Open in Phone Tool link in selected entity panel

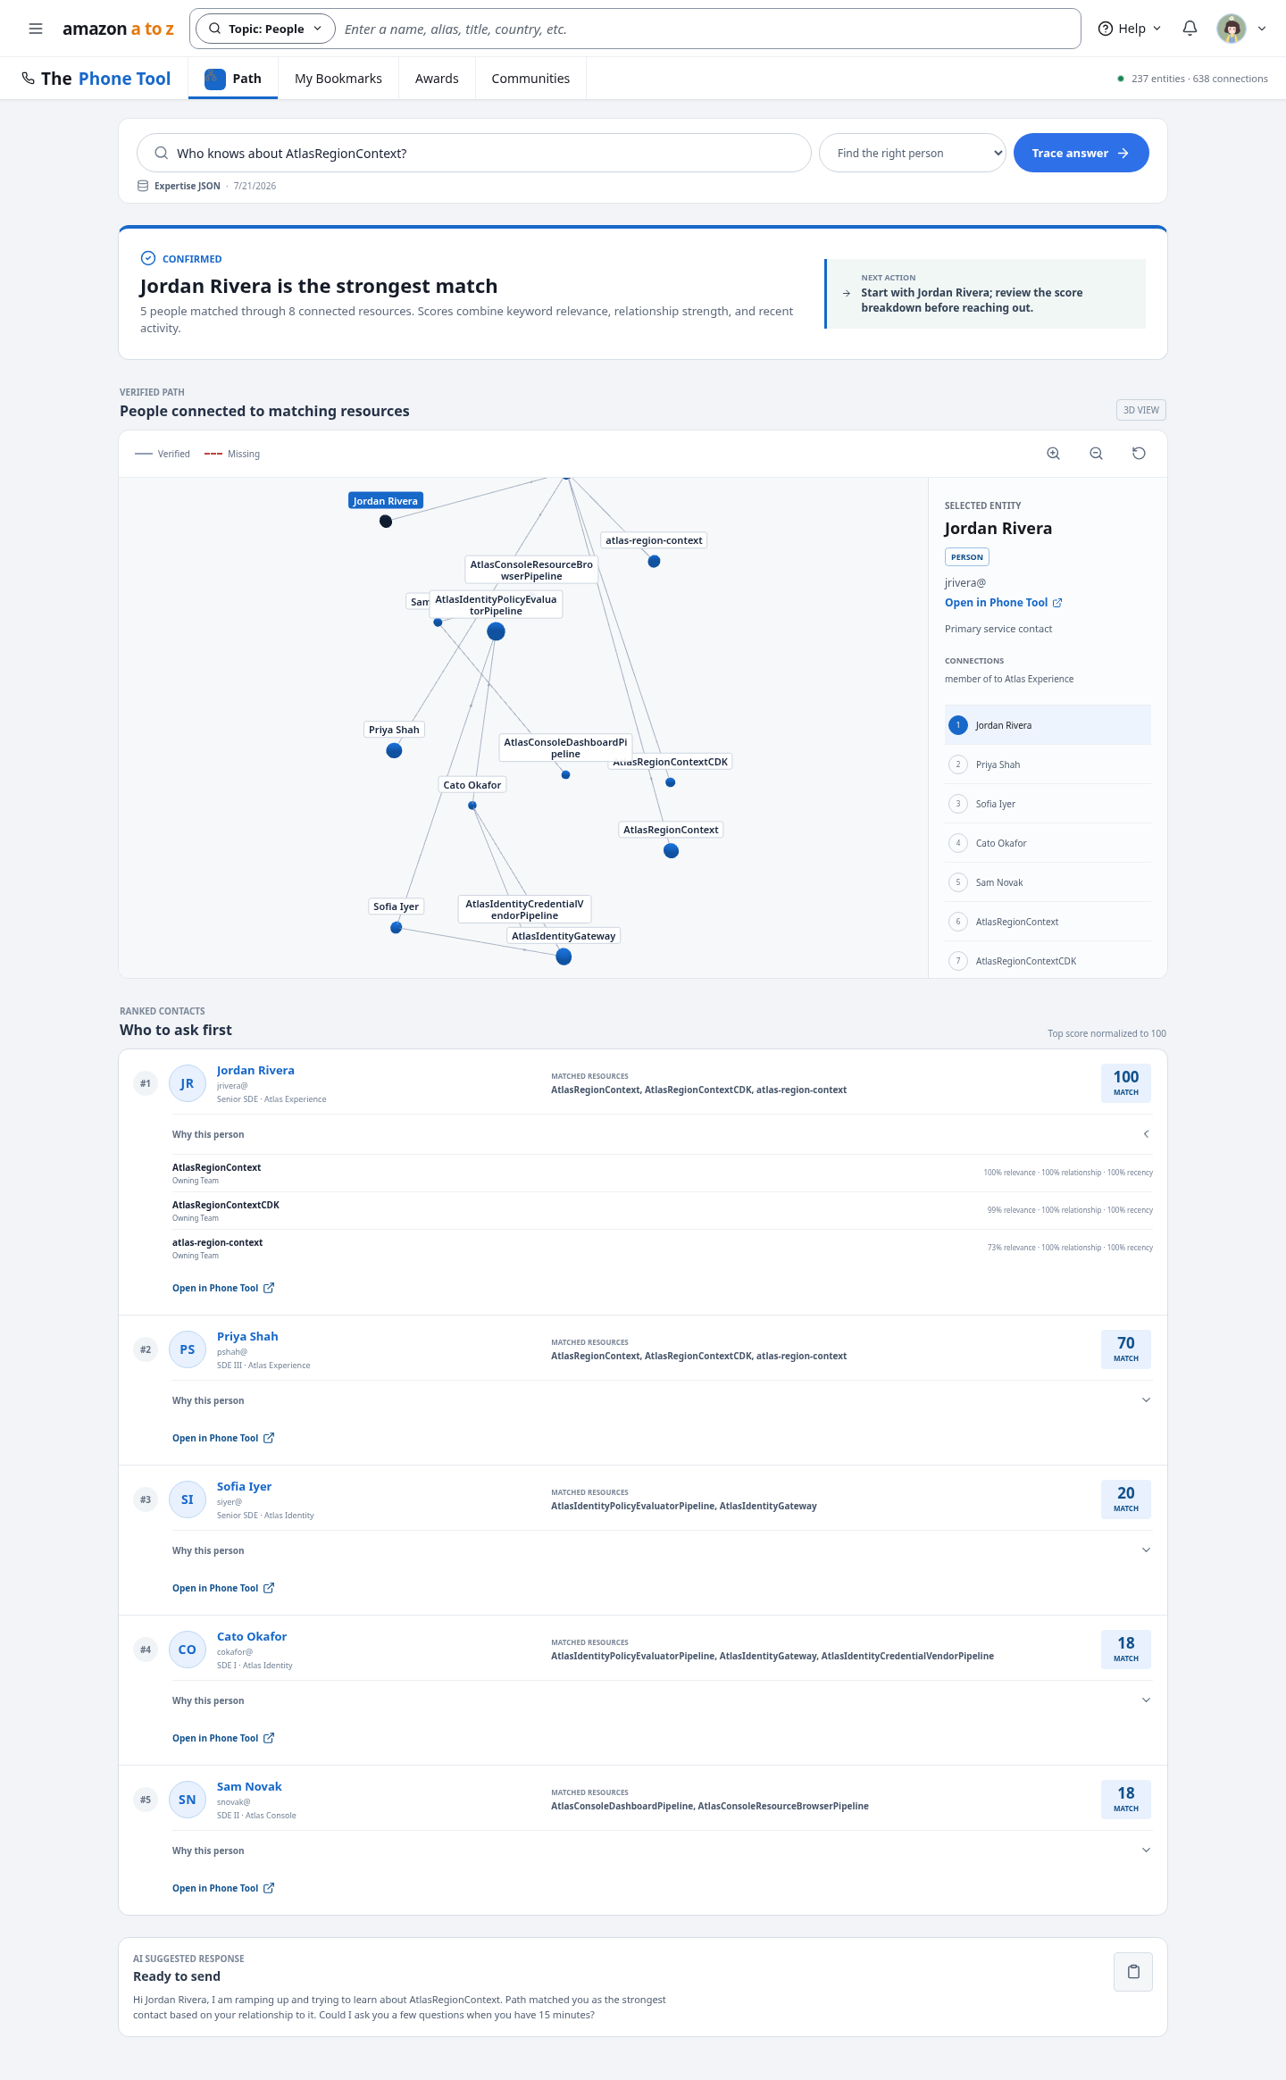[x=1004, y=603]
